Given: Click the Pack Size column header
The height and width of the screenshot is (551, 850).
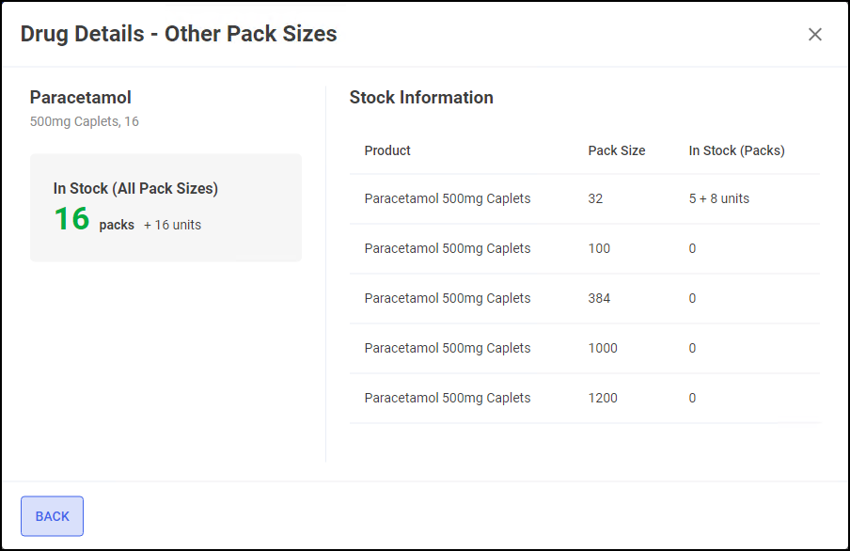Looking at the screenshot, I should (x=616, y=150).
